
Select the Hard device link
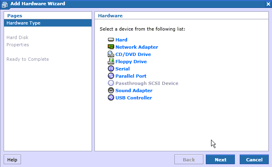[x=121, y=40]
